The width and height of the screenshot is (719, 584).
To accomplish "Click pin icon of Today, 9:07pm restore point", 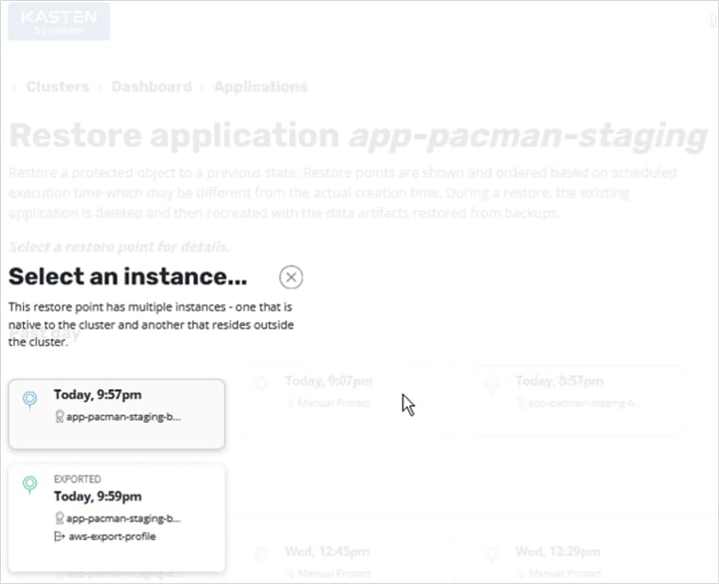I will tap(261, 384).
